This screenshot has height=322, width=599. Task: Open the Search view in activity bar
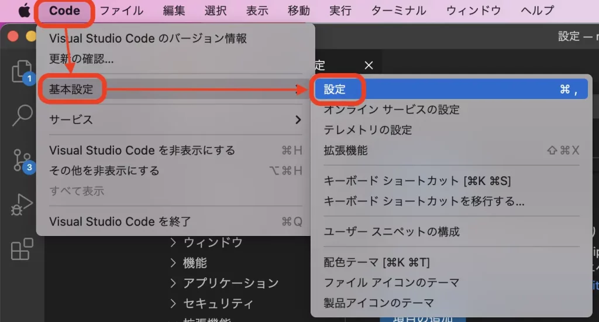(22, 115)
